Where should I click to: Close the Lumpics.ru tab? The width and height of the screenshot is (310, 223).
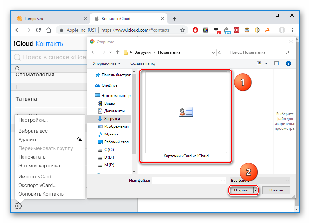[x=85, y=19]
